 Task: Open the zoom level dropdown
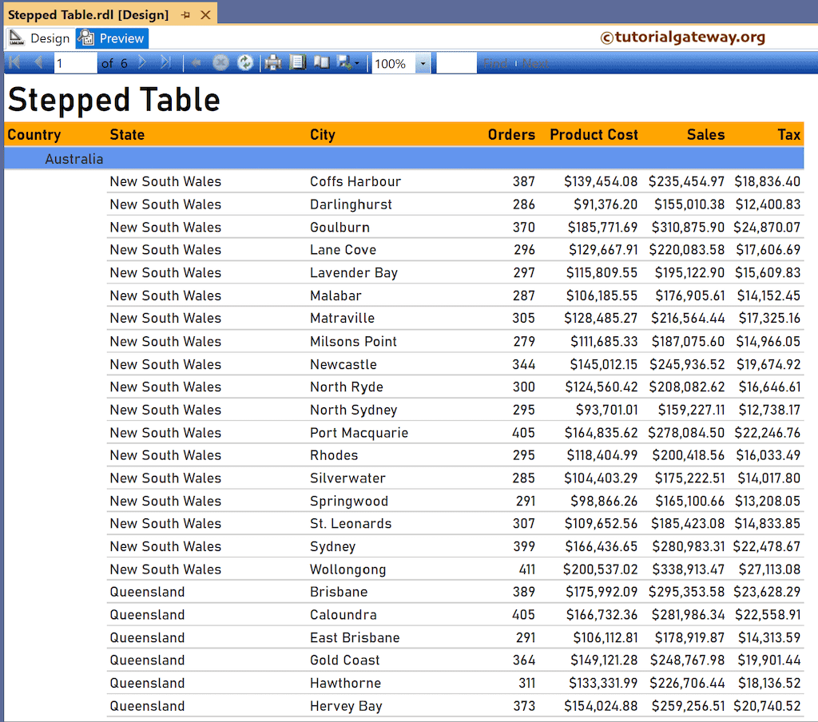click(x=424, y=62)
